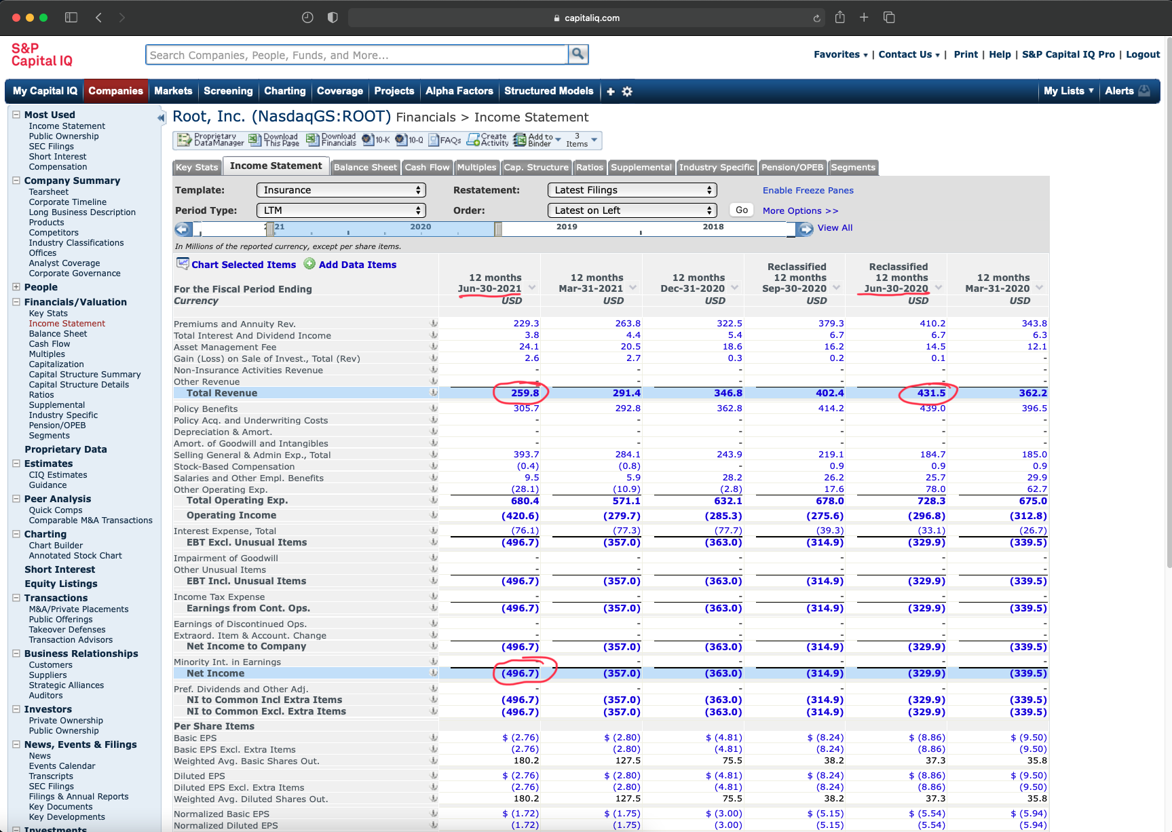The height and width of the screenshot is (832, 1172).
Task: Open the Proprietary Data Manager tool
Action: pyautogui.click(x=210, y=140)
